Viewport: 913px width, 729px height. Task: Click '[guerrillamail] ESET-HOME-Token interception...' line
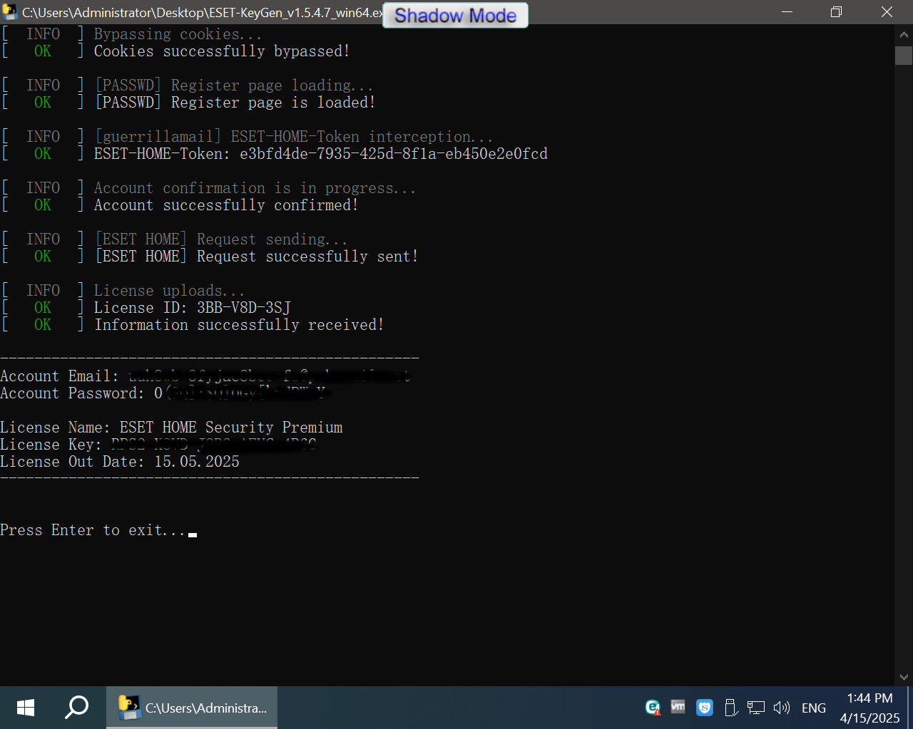tap(293, 137)
